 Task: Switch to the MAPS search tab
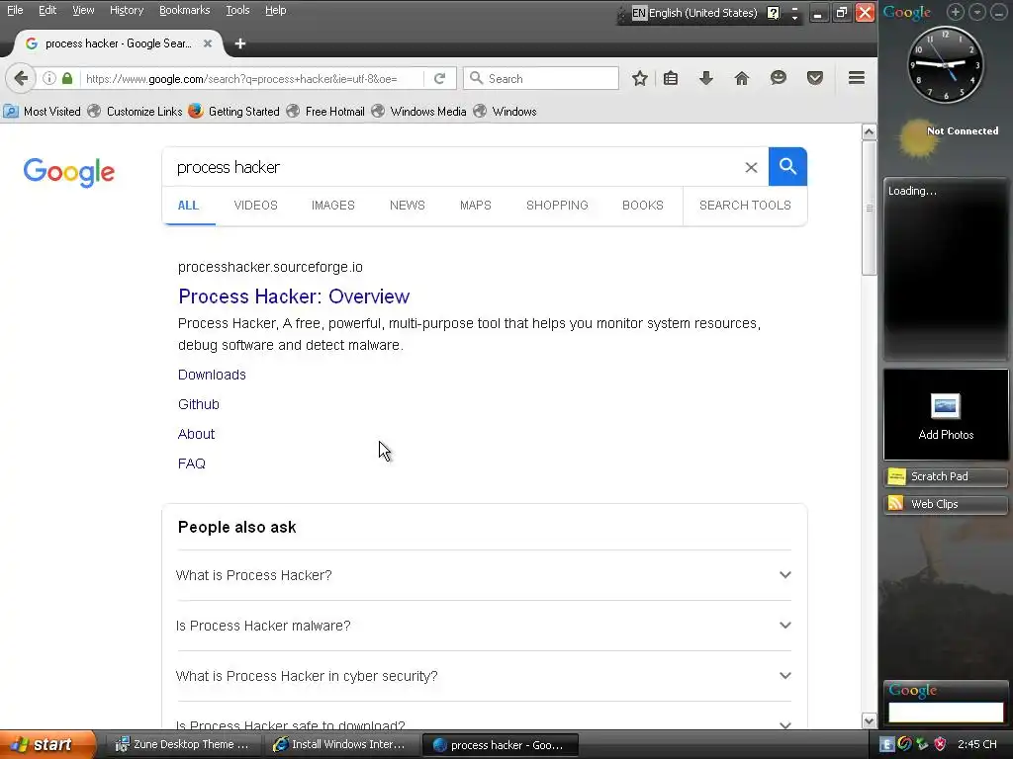(x=476, y=206)
